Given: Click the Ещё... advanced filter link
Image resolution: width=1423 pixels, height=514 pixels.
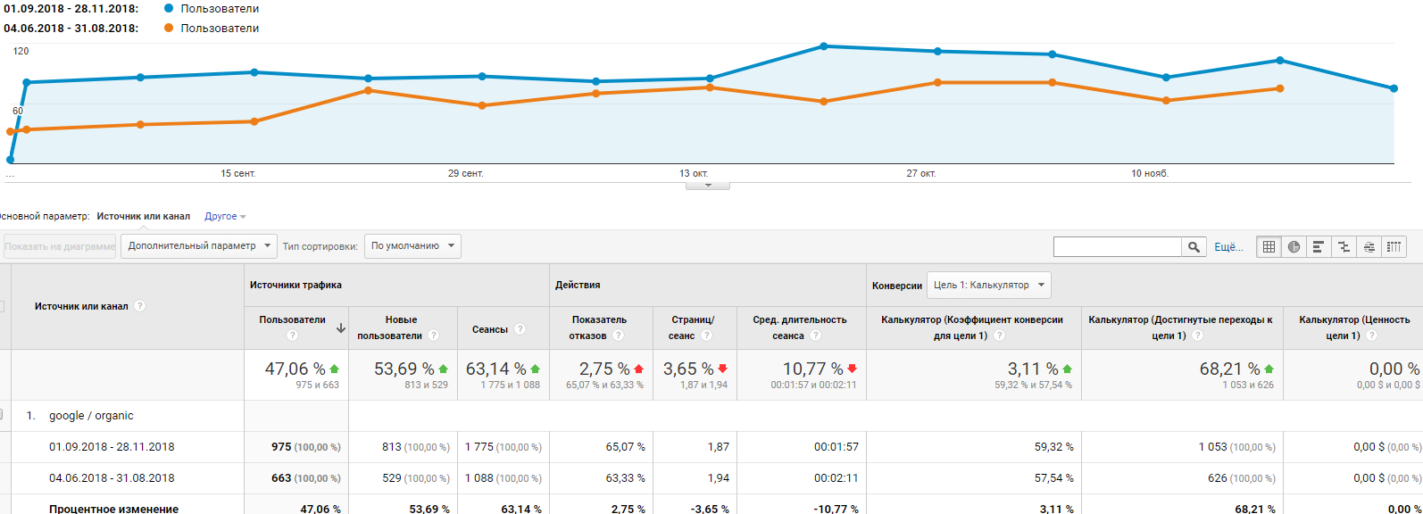Looking at the screenshot, I should coord(1228,247).
